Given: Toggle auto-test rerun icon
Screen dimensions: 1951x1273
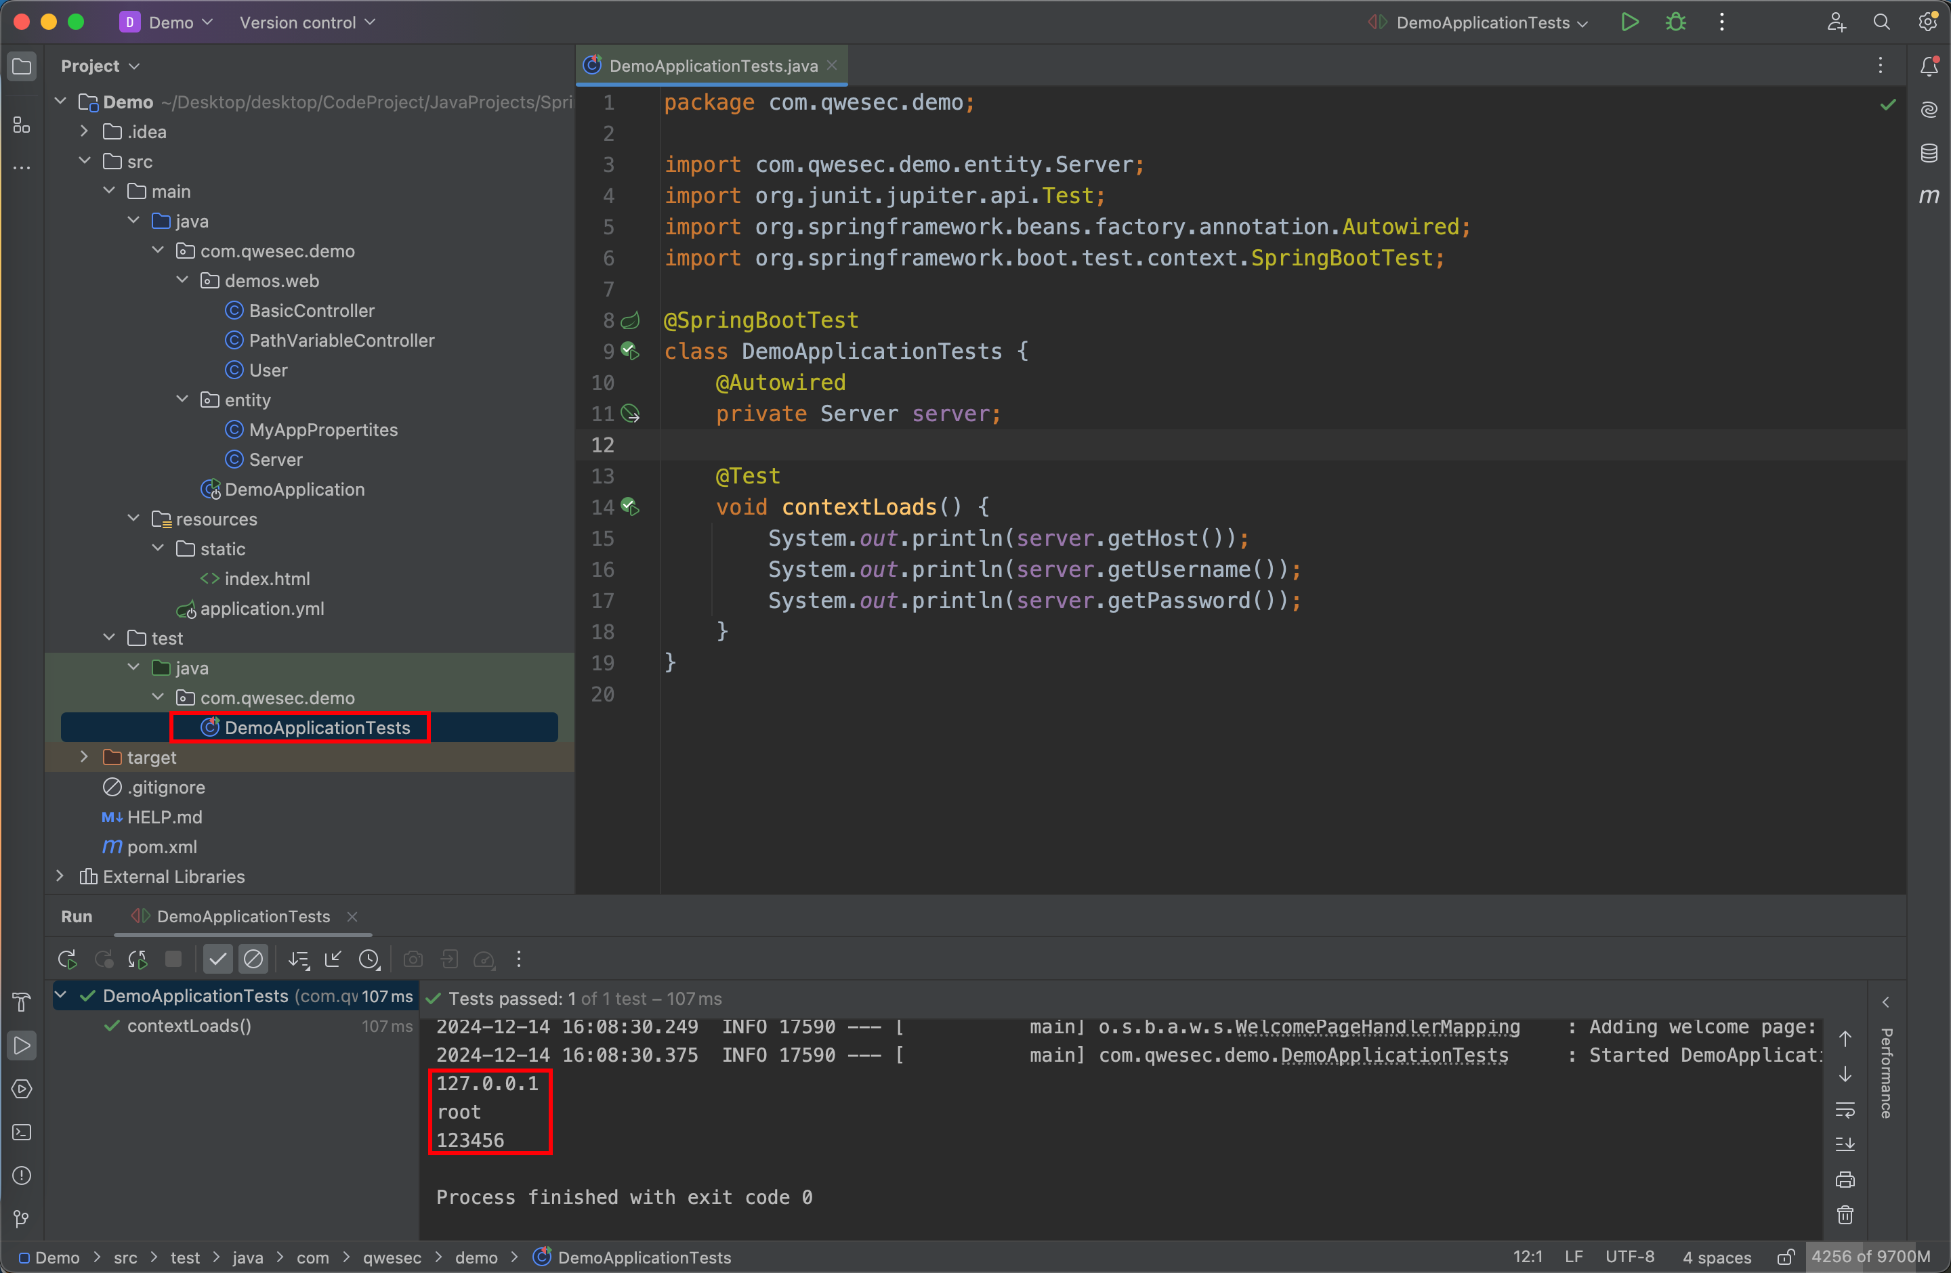Looking at the screenshot, I should tap(138, 959).
